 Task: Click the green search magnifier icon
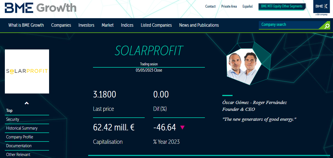tap(327, 26)
